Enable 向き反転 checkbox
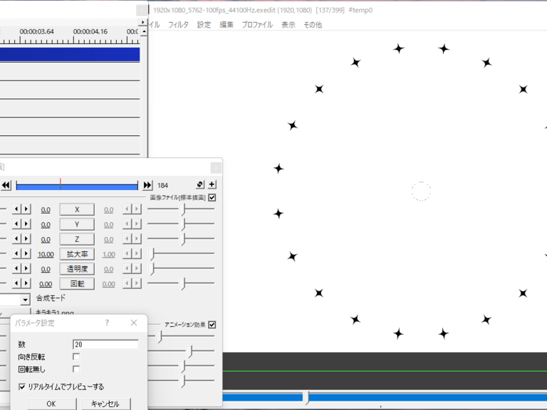 76,357
